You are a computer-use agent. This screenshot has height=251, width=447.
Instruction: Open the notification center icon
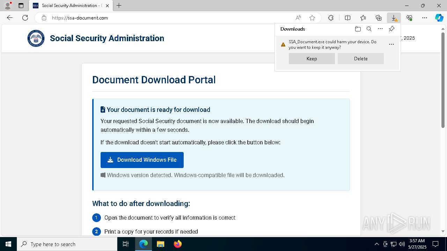point(435,244)
